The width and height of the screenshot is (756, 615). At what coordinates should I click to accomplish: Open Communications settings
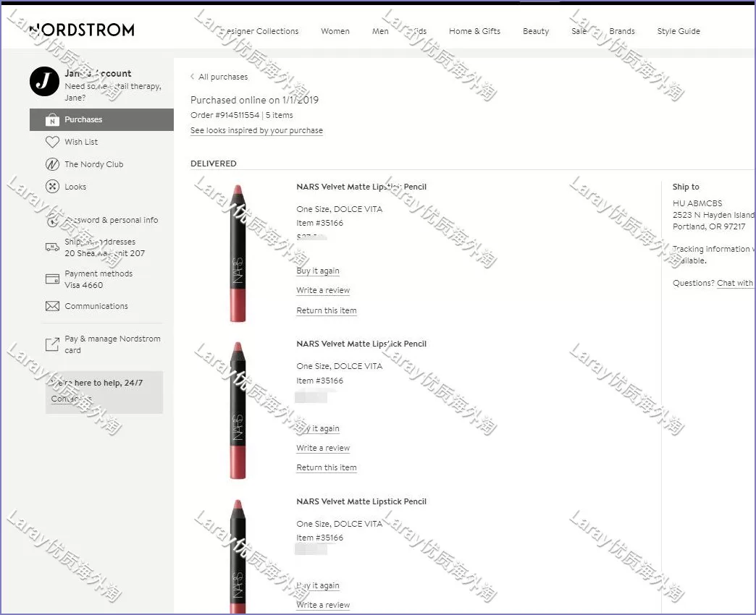[96, 306]
